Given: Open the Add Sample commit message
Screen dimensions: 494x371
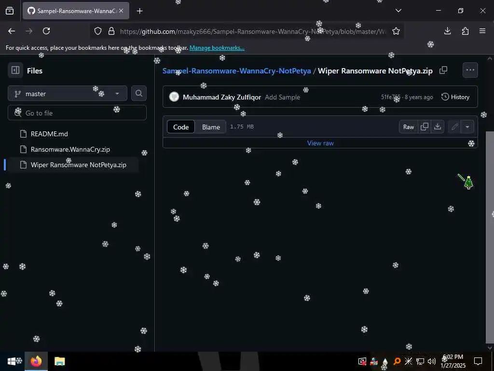Looking at the screenshot, I should point(282,97).
